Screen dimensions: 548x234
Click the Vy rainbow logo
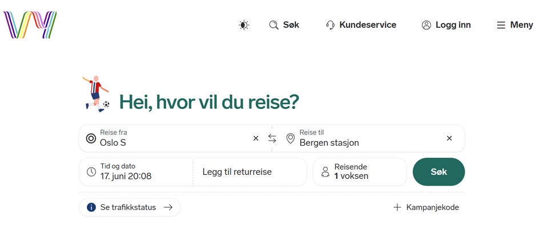30,24
